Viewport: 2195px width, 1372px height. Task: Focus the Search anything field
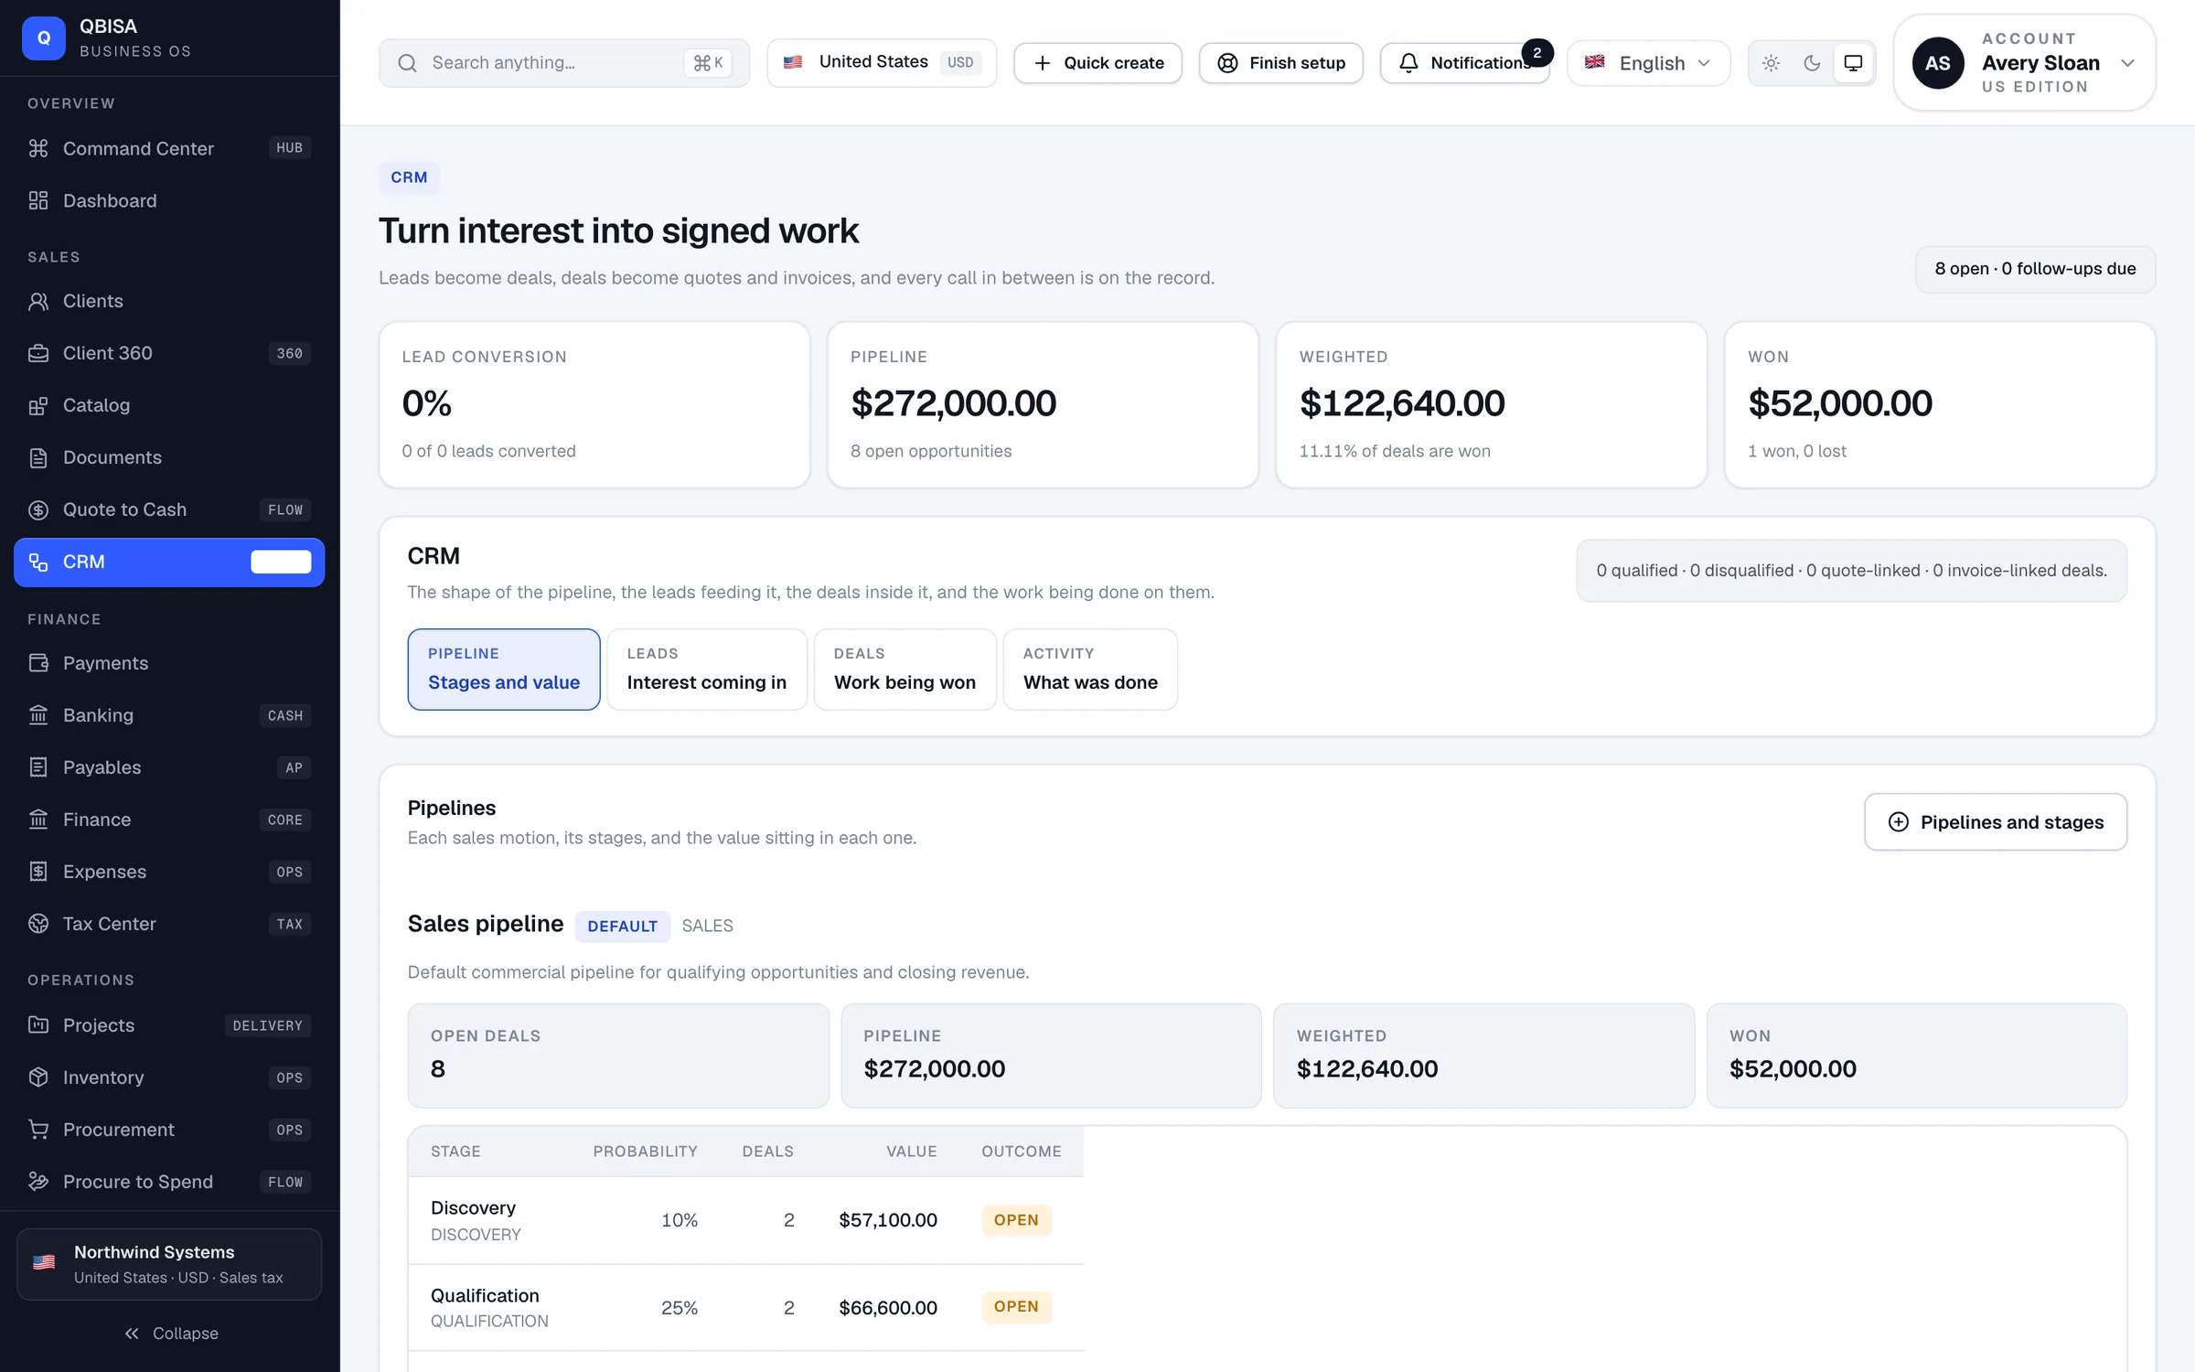click(x=564, y=63)
